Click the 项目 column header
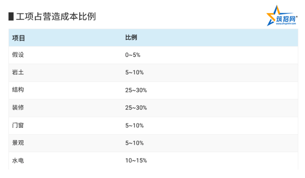305x178 pixels. click(x=19, y=38)
